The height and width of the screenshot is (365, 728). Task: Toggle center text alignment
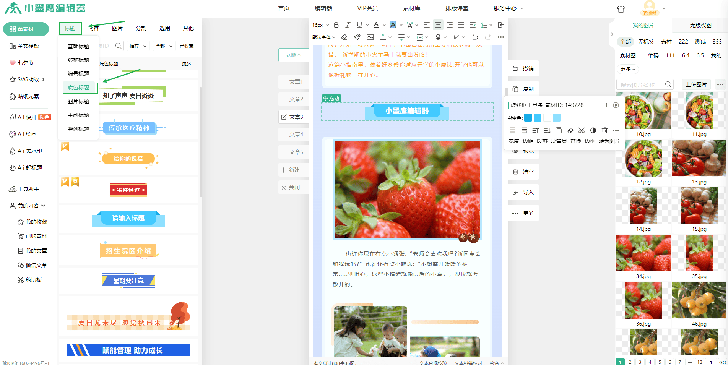(x=438, y=25)
